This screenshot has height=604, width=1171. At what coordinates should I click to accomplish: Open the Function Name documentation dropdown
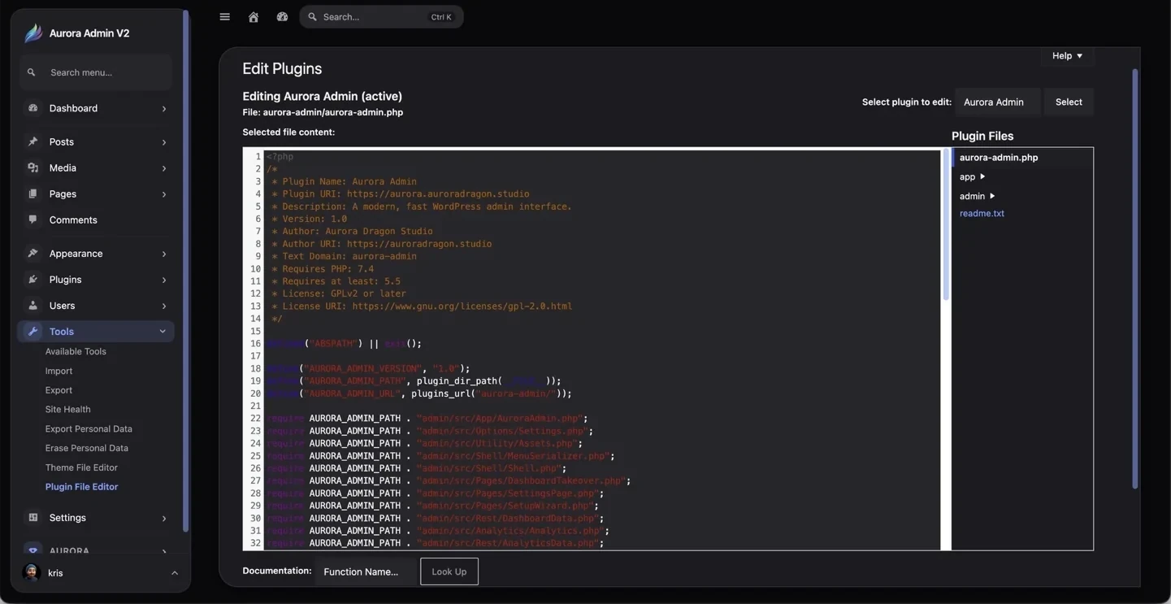click(x=364, y=571)
